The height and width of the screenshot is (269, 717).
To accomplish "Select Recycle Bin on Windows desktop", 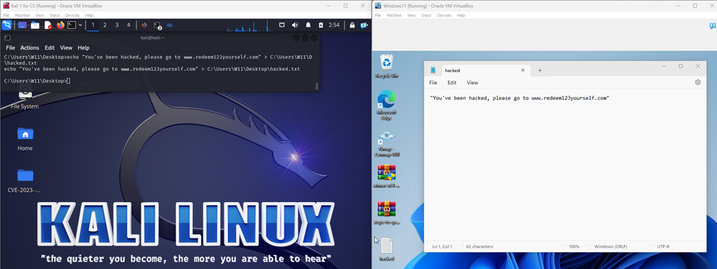I will click(x=387, y=66).
